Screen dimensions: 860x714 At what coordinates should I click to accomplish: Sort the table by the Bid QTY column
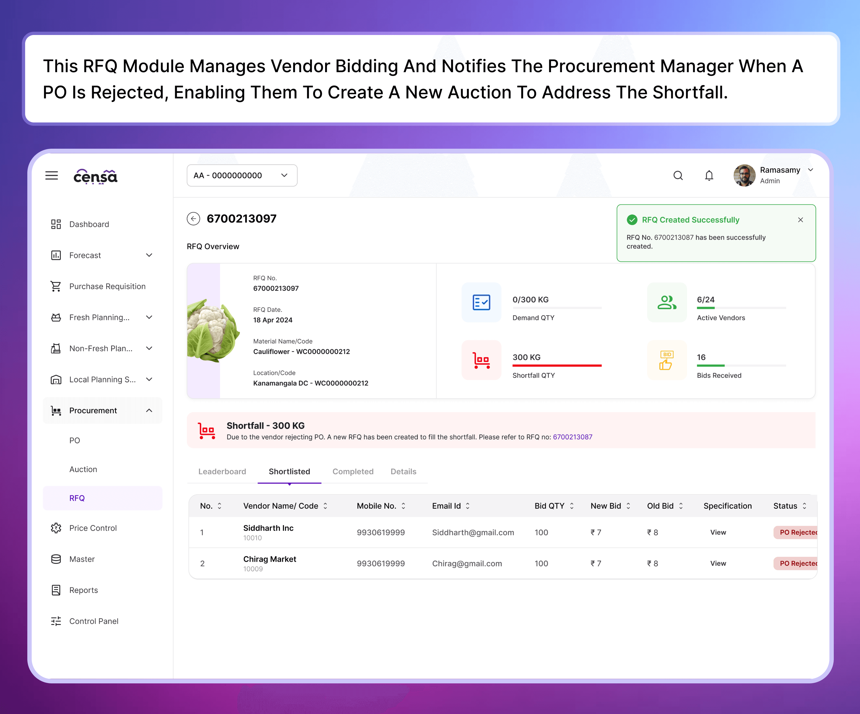tap(572, 506)
